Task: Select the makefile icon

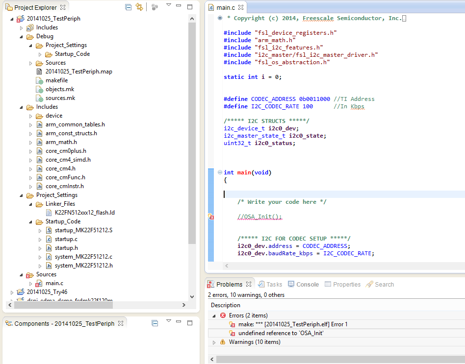Action: pos(39,80)
